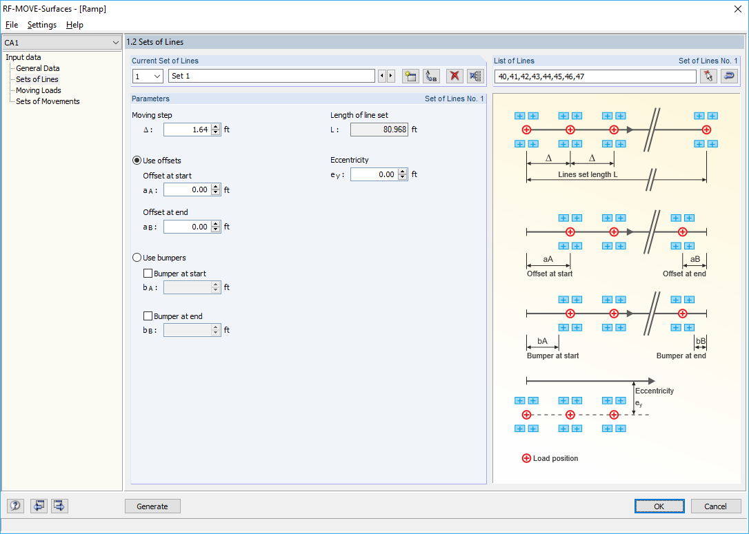This screenshot has width=749, height=534.
Task: Enable the Bumper at start checkbox
Action: point(148,273)
